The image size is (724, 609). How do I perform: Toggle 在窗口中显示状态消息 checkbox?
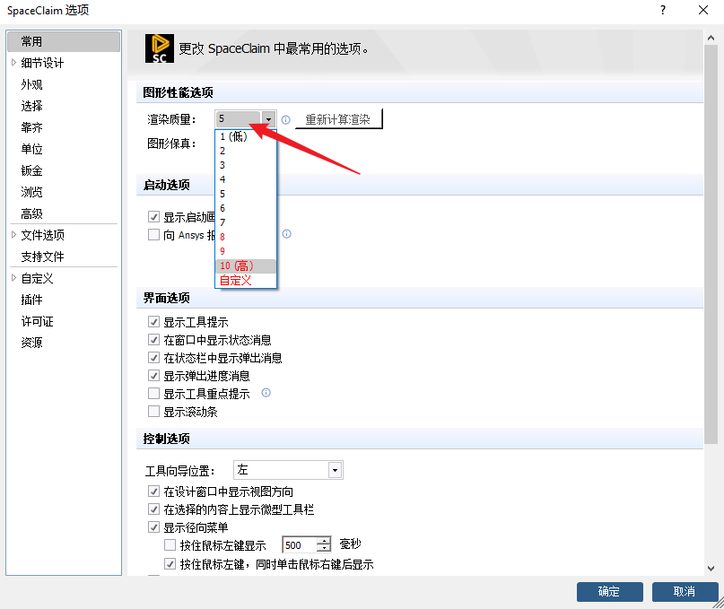coord(153,340)
